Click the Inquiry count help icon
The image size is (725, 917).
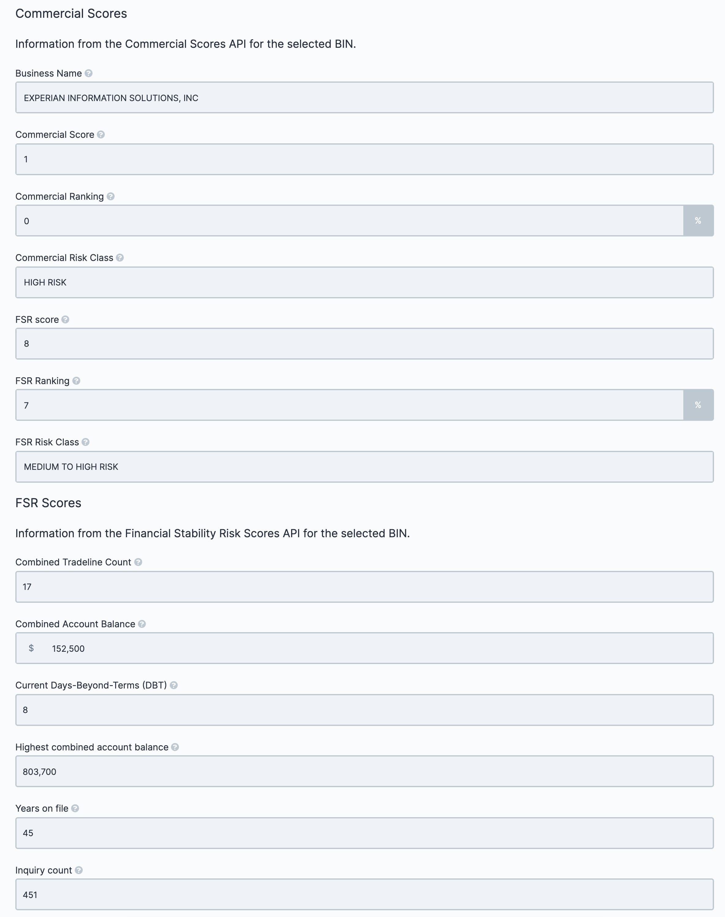(x=78, y=870)
